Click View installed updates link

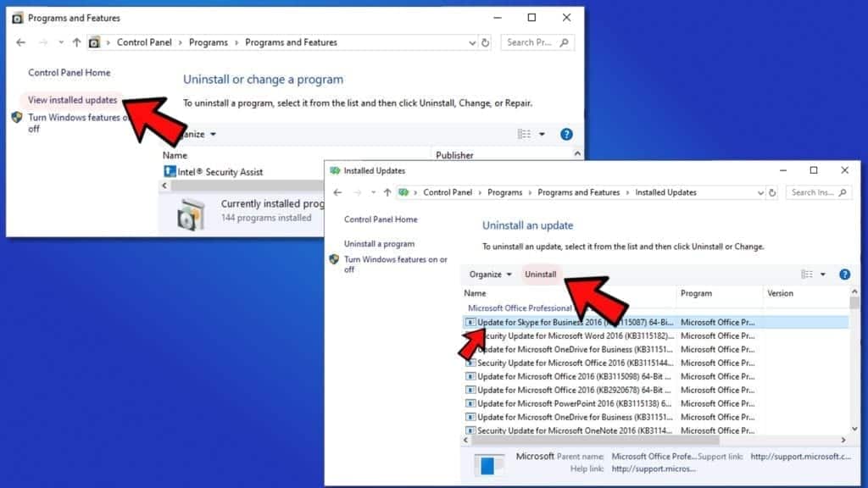point(73,100)
